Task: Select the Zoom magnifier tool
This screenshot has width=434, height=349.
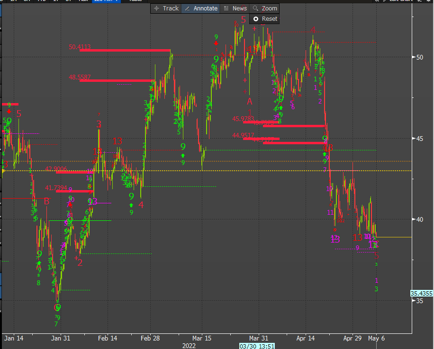Action: pyautogui.click(x=265, y=9)
